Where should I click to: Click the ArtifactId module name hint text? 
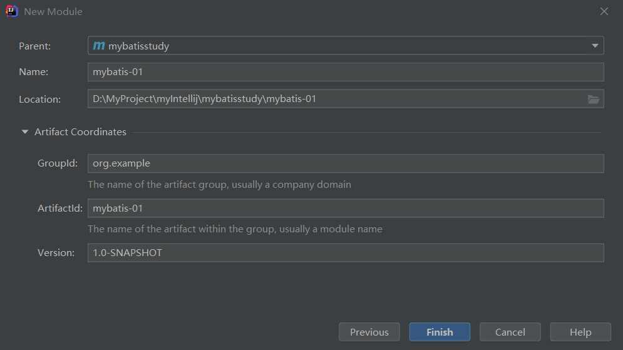pyautogui.click(x=235, y=229)
